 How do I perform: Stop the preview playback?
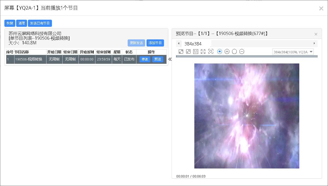[x=219, y=51]
